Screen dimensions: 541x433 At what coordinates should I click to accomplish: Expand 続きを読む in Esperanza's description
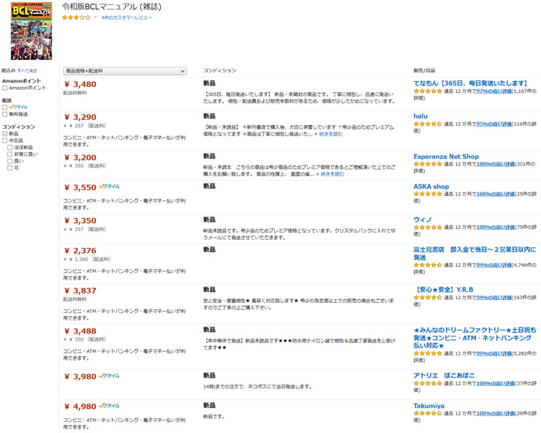[332, 174]
